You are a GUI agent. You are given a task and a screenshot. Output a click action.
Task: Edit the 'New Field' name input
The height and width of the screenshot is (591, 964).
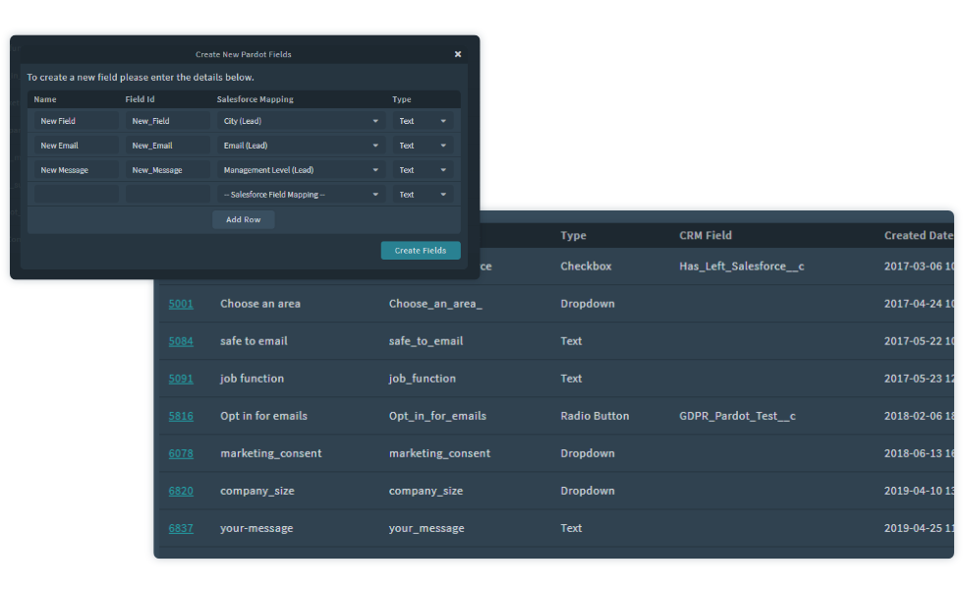pyautogui.click(x=77, y=121)
